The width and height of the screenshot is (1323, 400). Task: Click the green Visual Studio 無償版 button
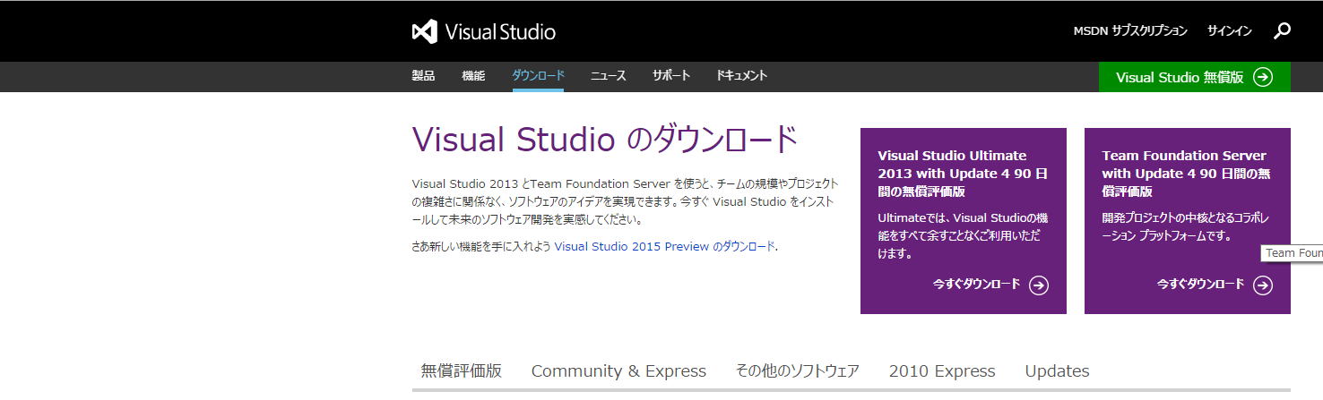click(1195, 77)
